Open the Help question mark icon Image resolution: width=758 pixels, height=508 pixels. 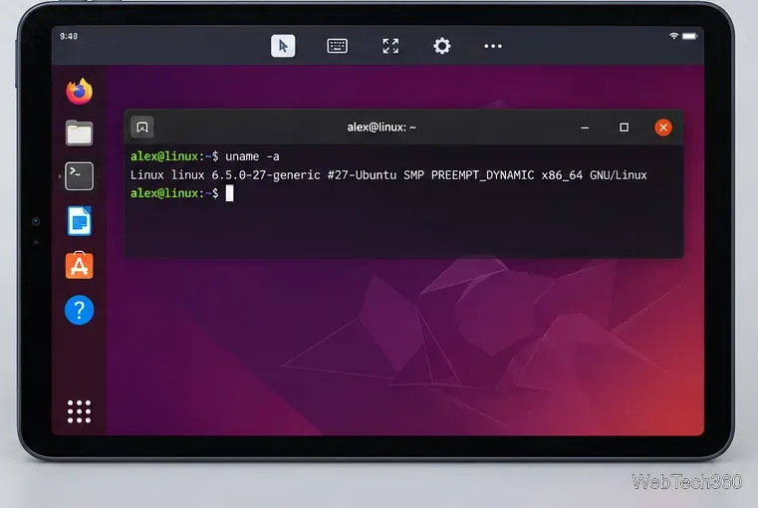(80, 310)
